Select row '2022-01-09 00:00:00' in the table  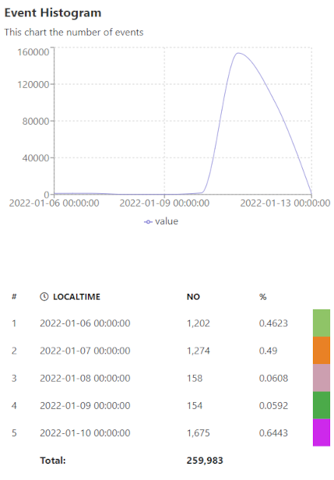[x=165, y=405]
